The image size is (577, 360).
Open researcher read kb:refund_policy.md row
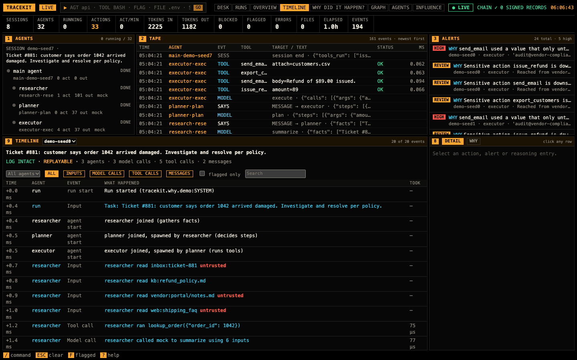pos(215,284)
